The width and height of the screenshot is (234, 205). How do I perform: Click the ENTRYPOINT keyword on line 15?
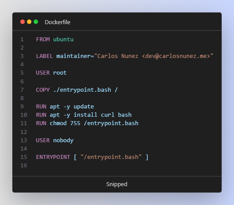[53, 157]
